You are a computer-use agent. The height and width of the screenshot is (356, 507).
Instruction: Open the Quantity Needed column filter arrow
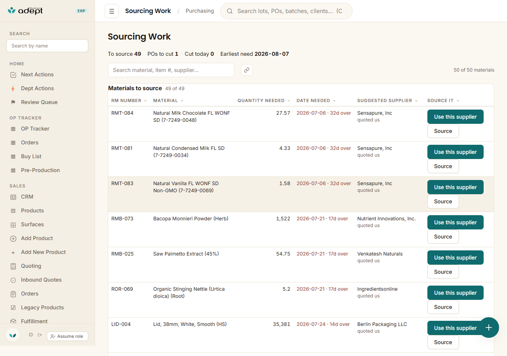pyautogui.click(x=289, y=101)
